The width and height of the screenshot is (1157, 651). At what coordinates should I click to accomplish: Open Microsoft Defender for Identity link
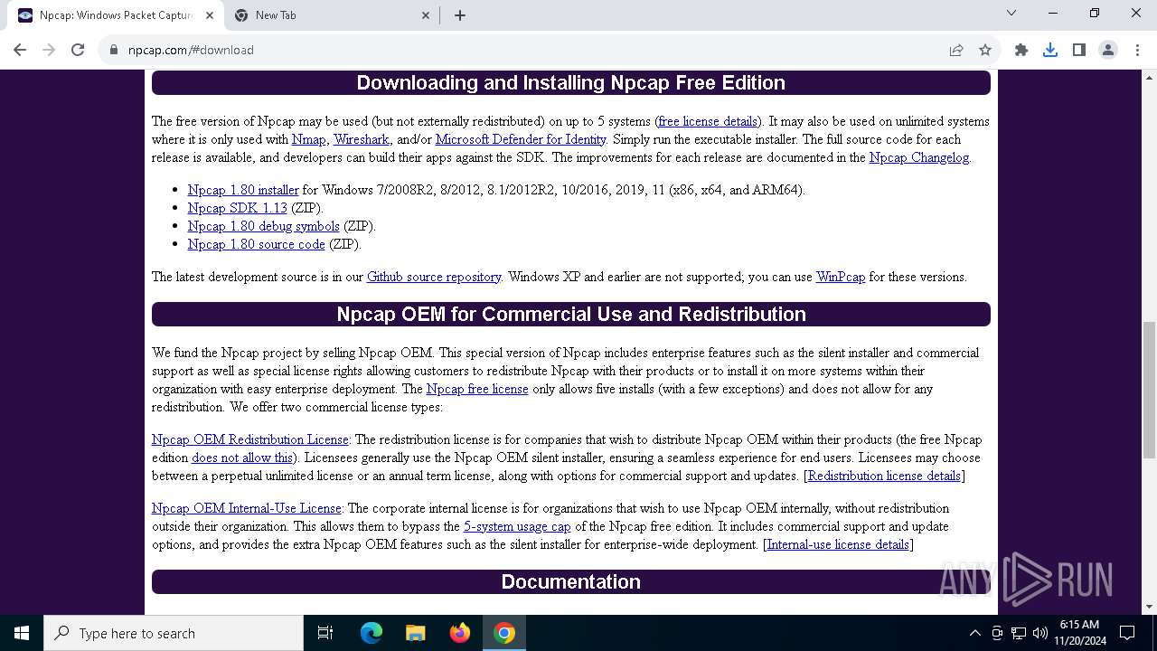(x=521, y=139)
